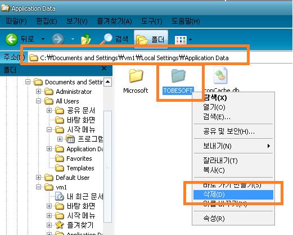Viewport: 293px width, 235px height.
Task: Open the 도구(T) menu
Action: [152, 21]
